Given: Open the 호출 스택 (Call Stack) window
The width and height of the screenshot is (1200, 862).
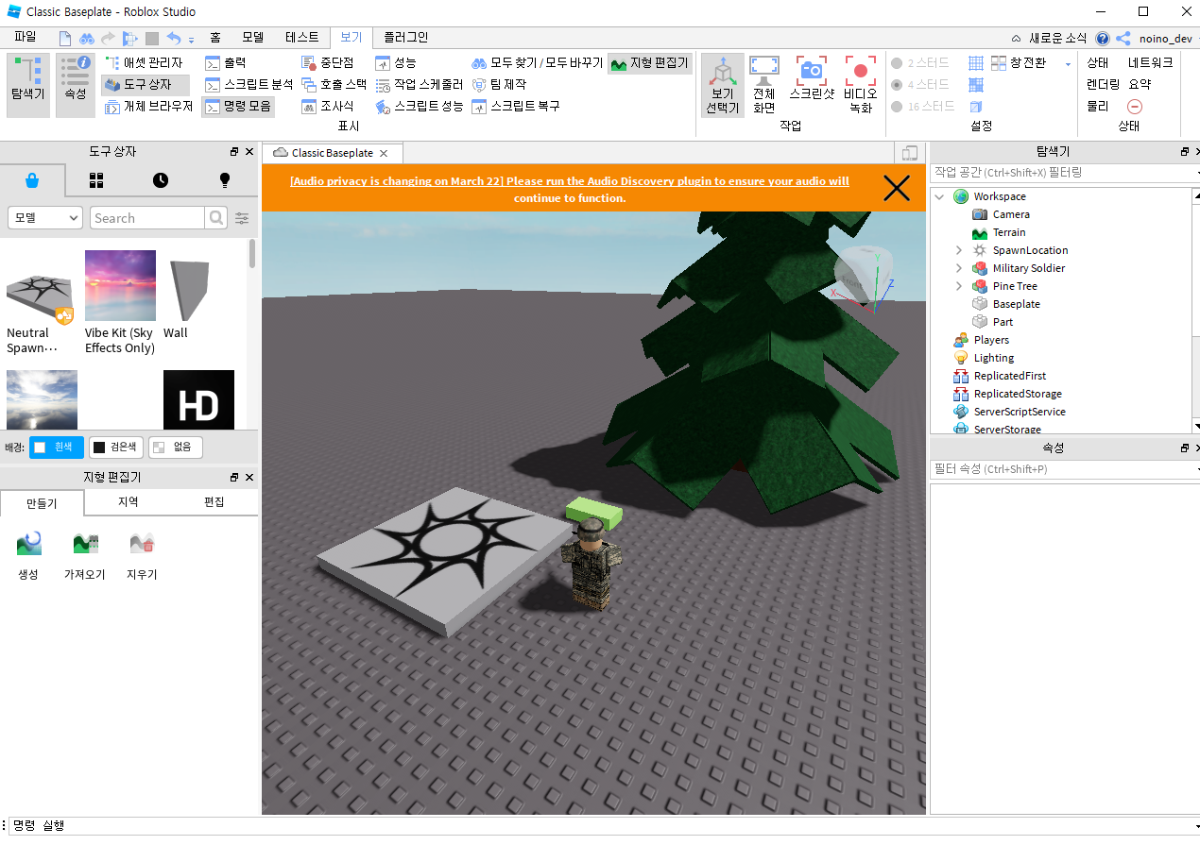Looking at the screenshot, I should [334, 84].
